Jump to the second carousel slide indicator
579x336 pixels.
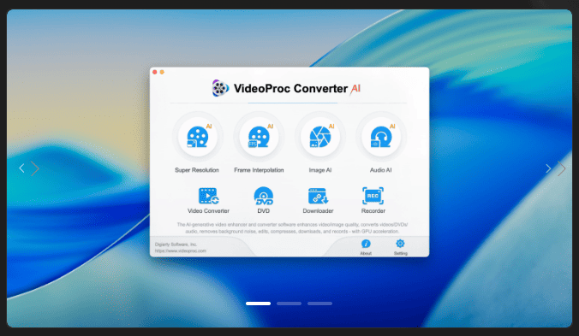(x=289, y=304)
